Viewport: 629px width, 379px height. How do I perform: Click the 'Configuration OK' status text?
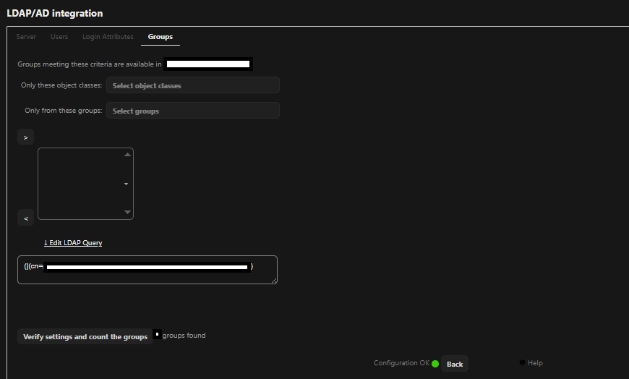pos(401,362)
